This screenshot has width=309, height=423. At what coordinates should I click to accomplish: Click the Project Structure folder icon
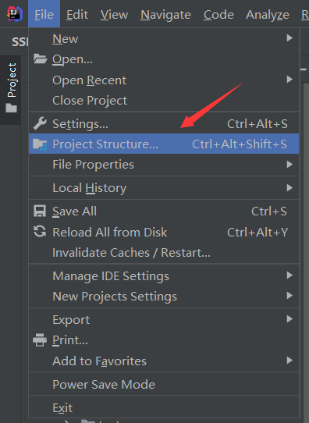(40, 144)
